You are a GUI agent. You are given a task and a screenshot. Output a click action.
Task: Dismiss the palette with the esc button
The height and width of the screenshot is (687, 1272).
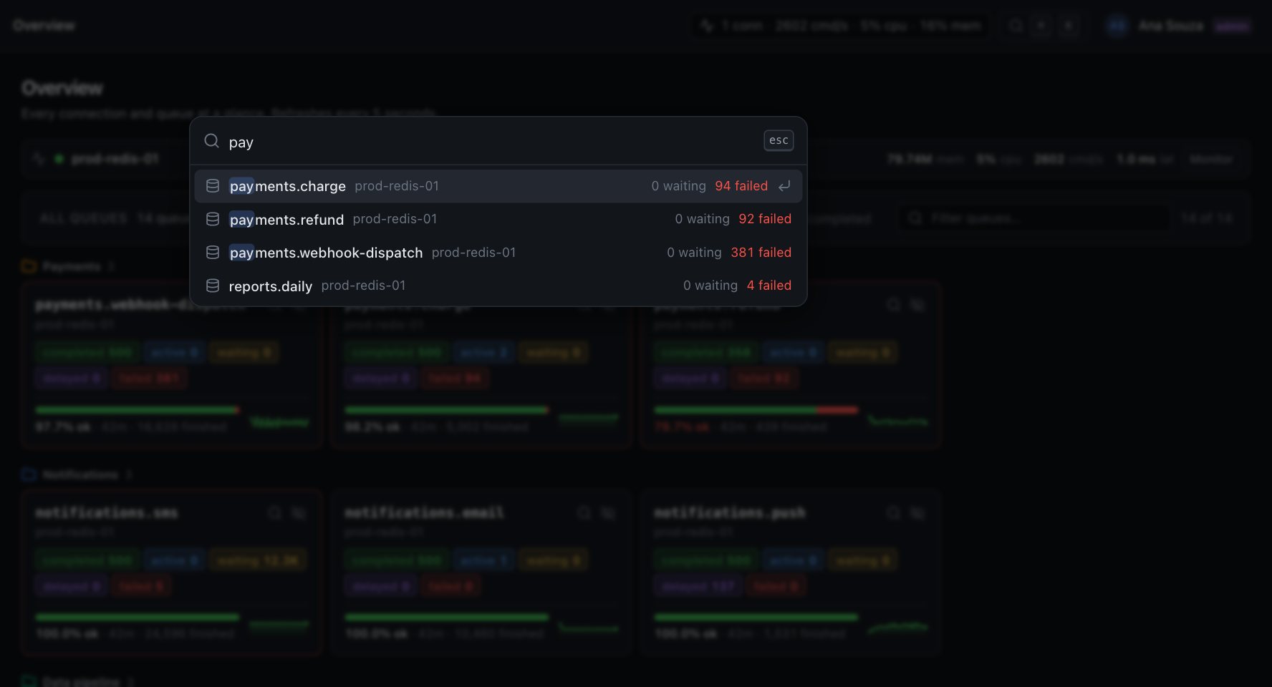click(x=779, y=141)
